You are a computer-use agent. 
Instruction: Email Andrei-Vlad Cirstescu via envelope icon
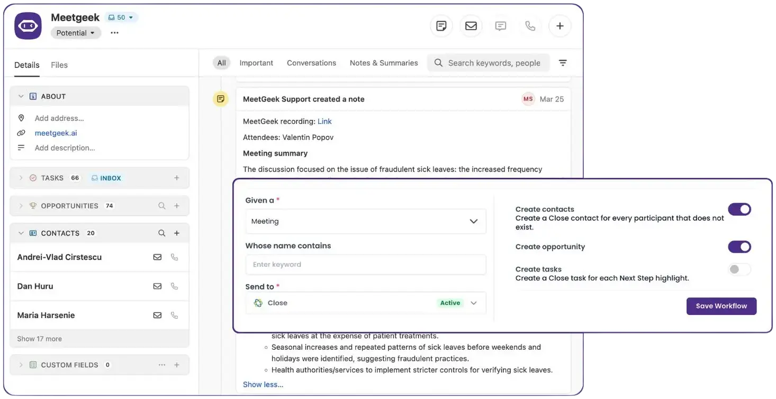[x=157, y=257]
